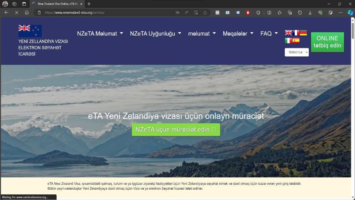This screenshot has height=200, width=355.
Task: Expand the NZeTA Məlumat menu
Action: click(100, 34)
